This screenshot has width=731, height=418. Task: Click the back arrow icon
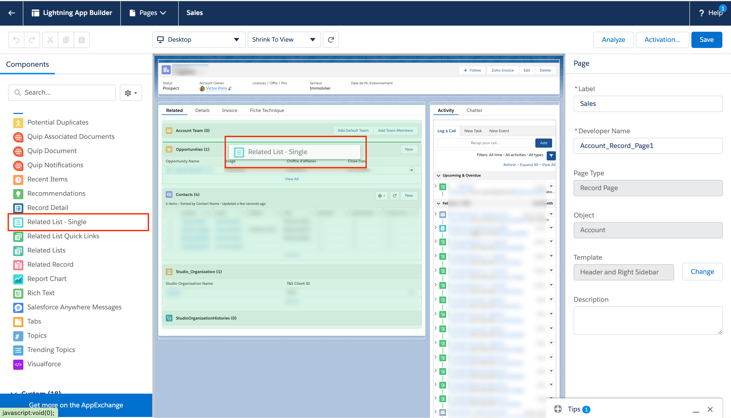[11, 13]
